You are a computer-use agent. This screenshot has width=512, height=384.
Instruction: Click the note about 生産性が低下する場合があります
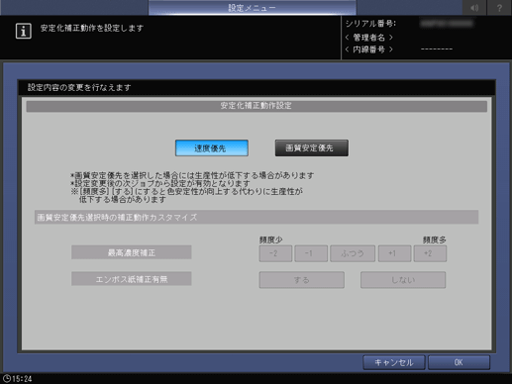(192, 175)
